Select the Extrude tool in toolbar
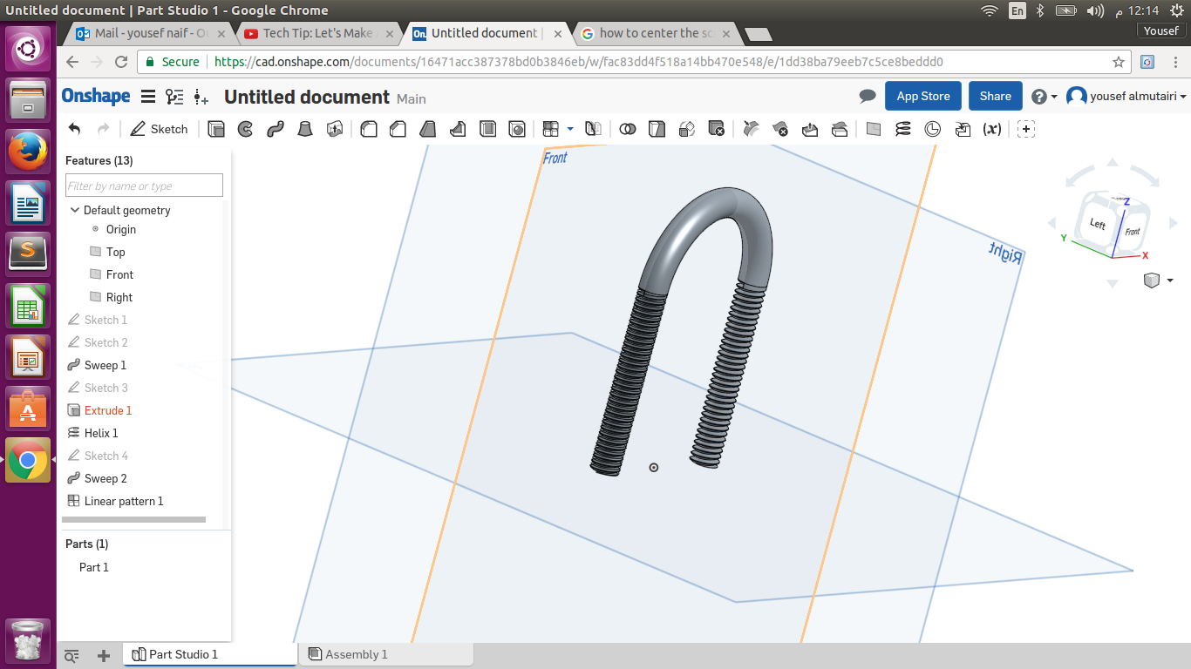Viewport: 1191px width, 669px height. click(216, 129)
